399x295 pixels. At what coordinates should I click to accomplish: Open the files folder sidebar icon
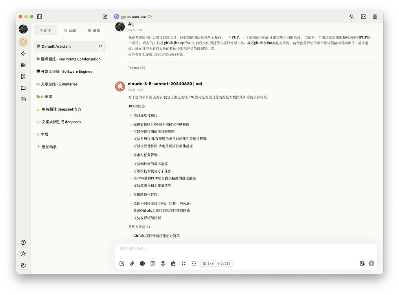click(x=23, y=88)
